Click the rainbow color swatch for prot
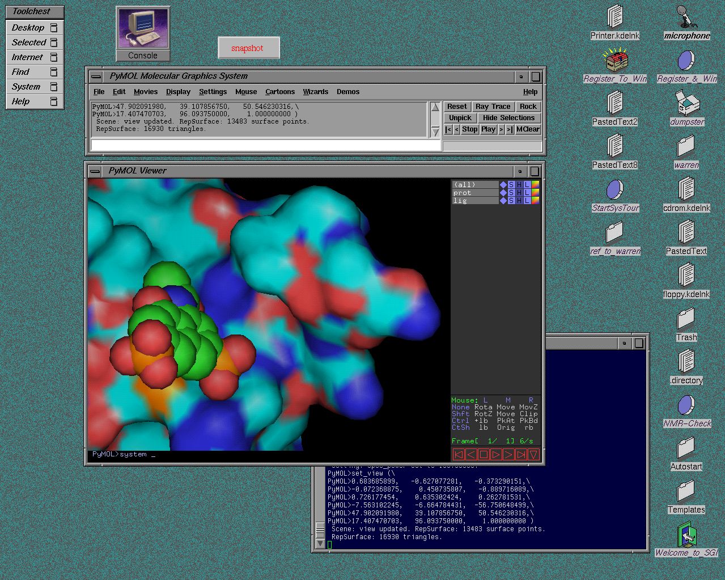This screenshot has height=580, width=725. pos(535,193)
